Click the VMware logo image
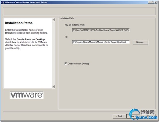Viewport: 159px width, 122px height. 27,95
